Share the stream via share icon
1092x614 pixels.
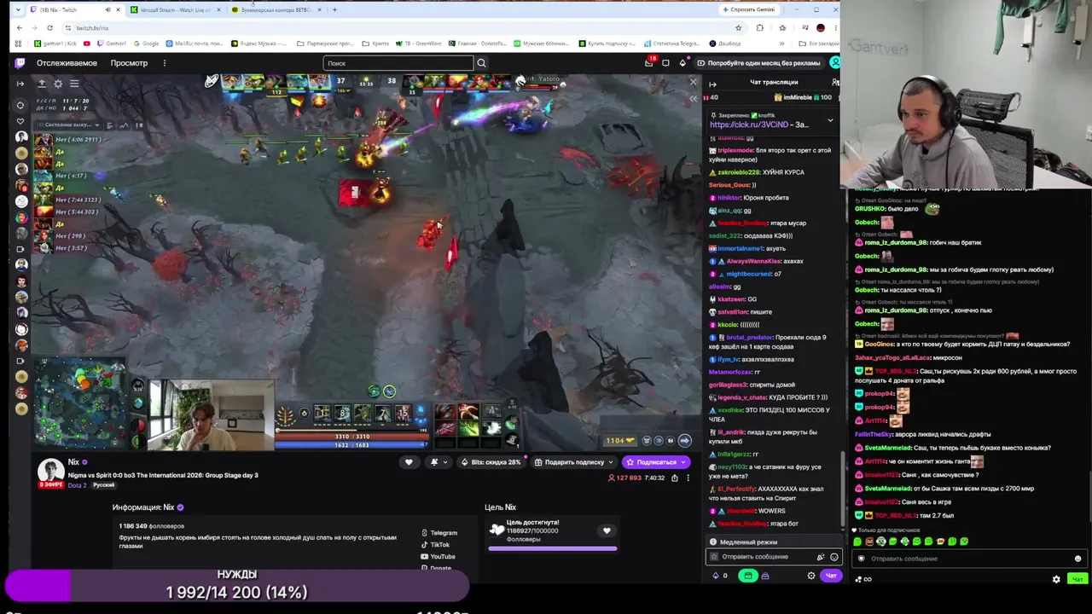pyautogui.click(x=674, y=478)
